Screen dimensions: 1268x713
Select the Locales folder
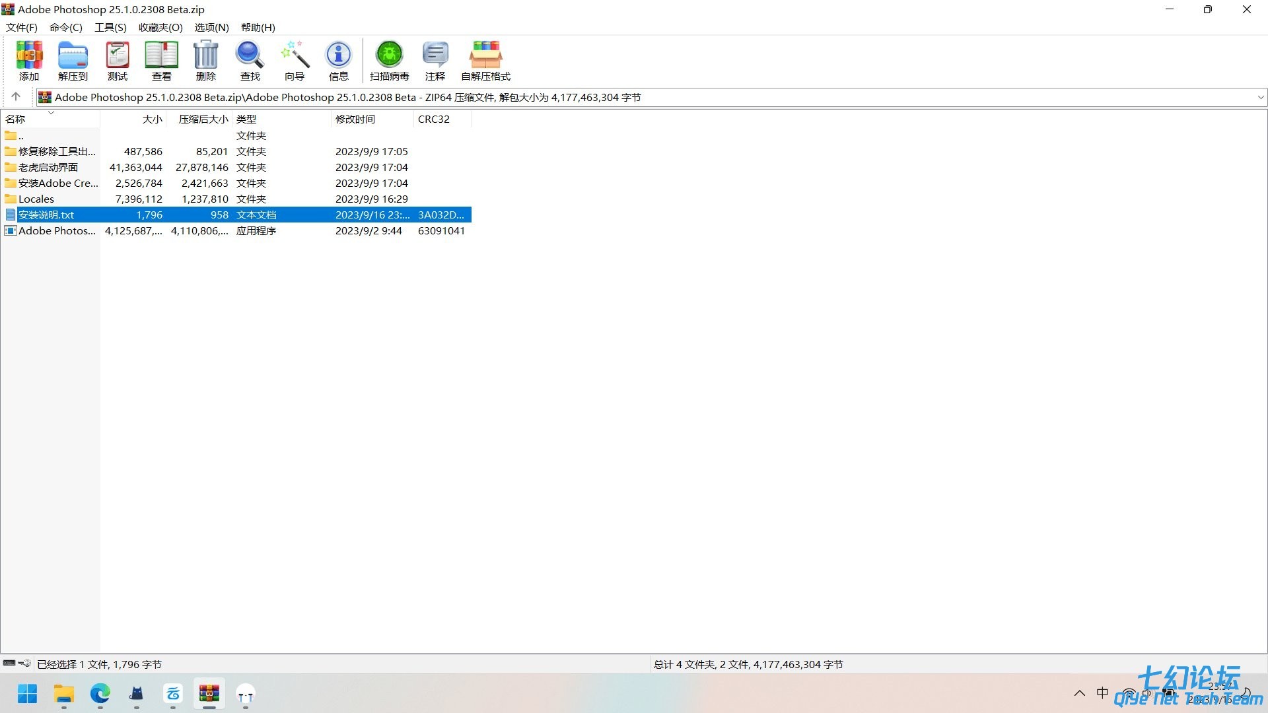tap(236, 199)
